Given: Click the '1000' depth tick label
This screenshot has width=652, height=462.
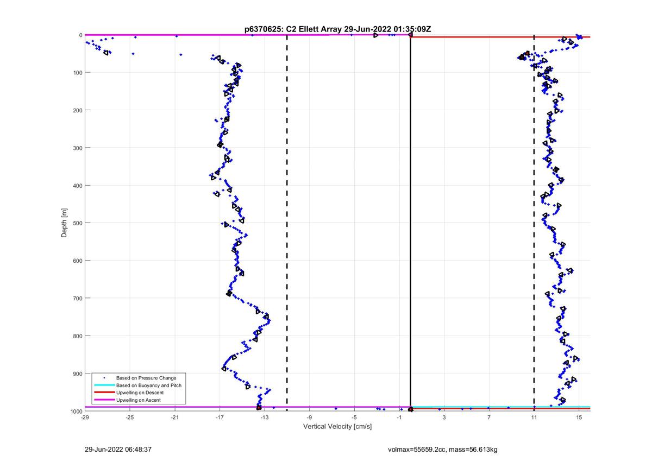Looking at the screenshot, I should point(76,411).
